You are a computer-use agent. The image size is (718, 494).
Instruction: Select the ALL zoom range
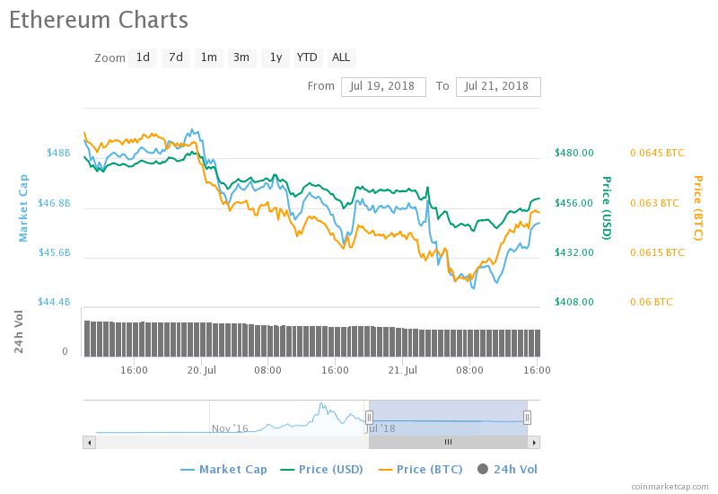click(341, 57)
